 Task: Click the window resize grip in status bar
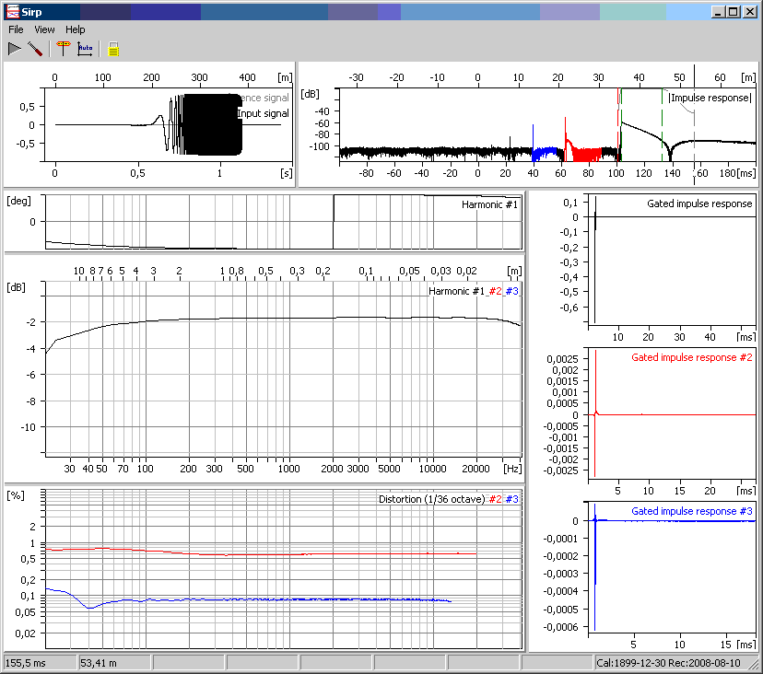pos(752,663)
